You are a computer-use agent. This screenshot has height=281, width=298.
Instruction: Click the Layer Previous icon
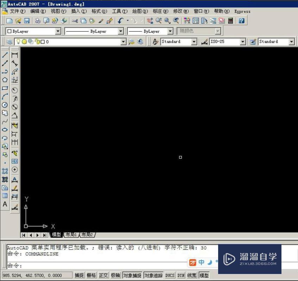pos(140,41)
